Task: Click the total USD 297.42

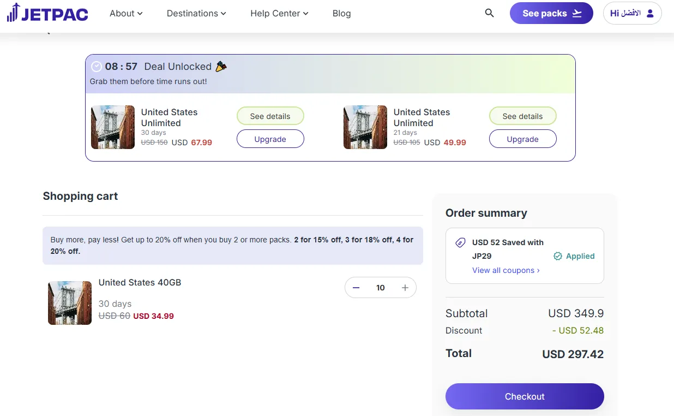Action: (573, 354)
